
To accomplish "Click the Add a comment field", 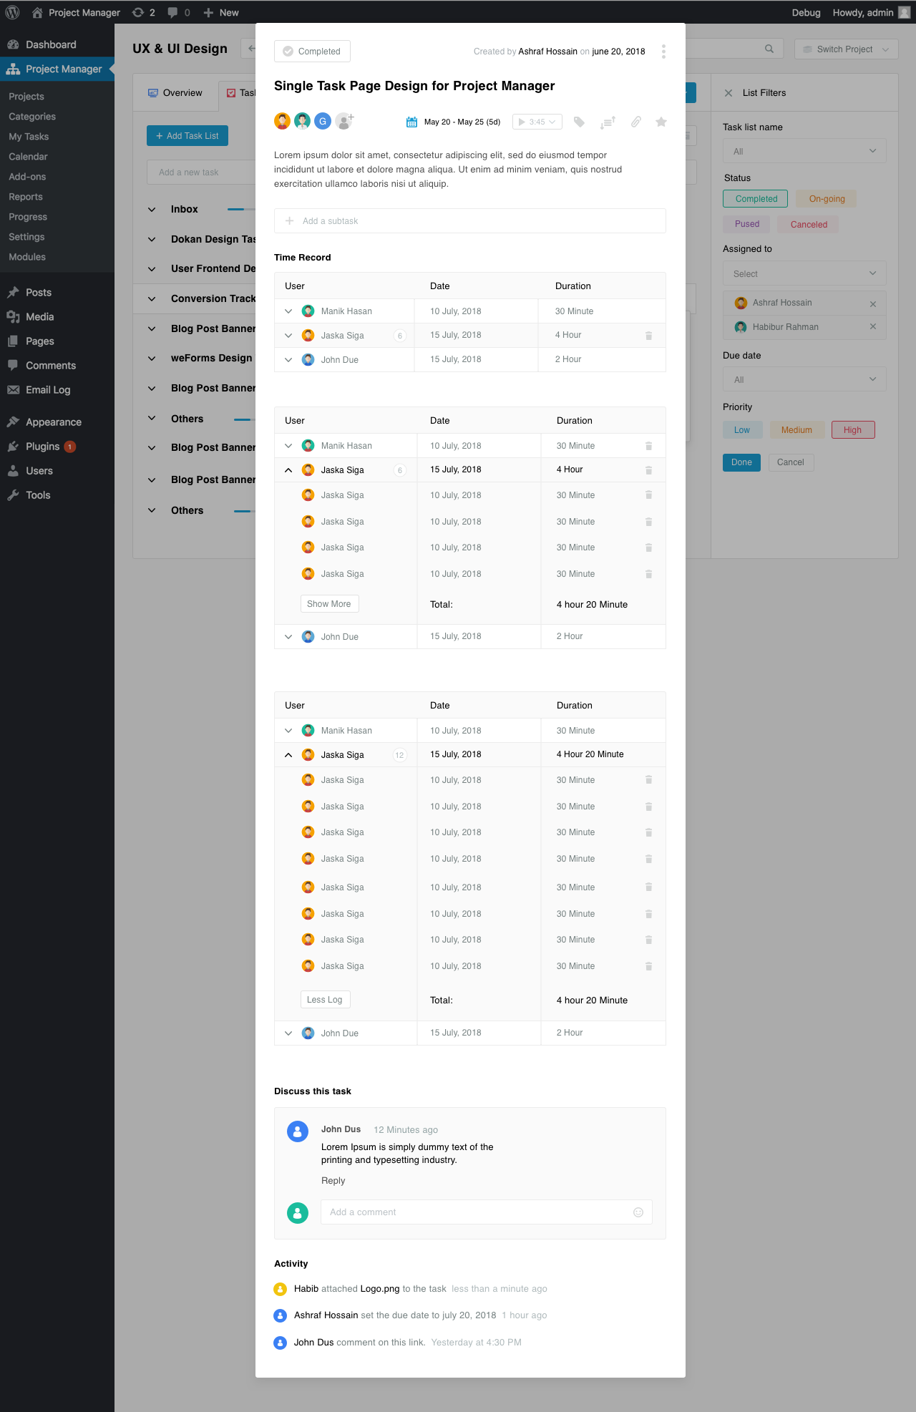I will 487,1212.
